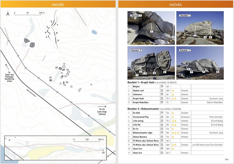The image size is (234, 164).
Task: Click the stars in Lille luring row
Action: 174,121
